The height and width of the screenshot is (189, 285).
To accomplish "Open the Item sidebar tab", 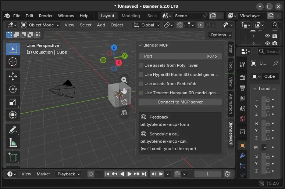I will pyautogui.click(x=231, y=49).
